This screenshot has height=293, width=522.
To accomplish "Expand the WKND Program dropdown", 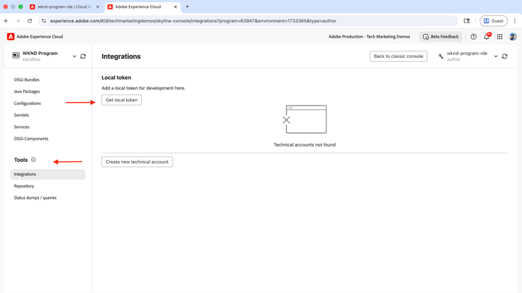I will click(74, 56).
